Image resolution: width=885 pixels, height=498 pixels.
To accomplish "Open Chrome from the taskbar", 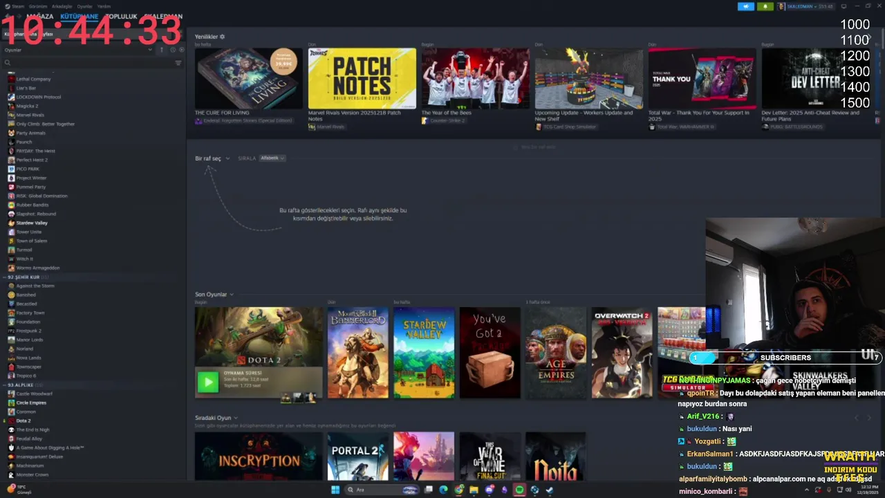I will (x=458, y=490).
